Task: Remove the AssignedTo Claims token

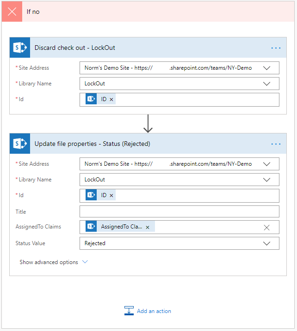Action: pyautogui.click(x=148, y=227)
